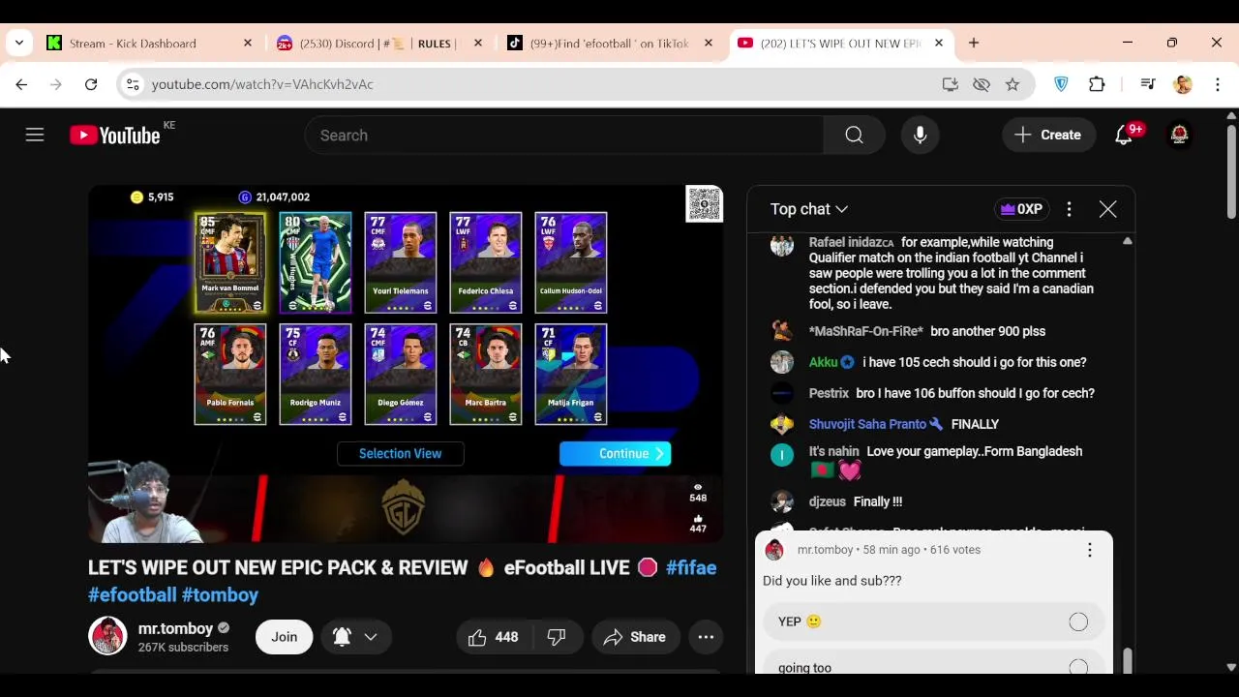Screen dimensions: 1239x697
Task: Open the Brave shield icon
Action: [1061, 84]
